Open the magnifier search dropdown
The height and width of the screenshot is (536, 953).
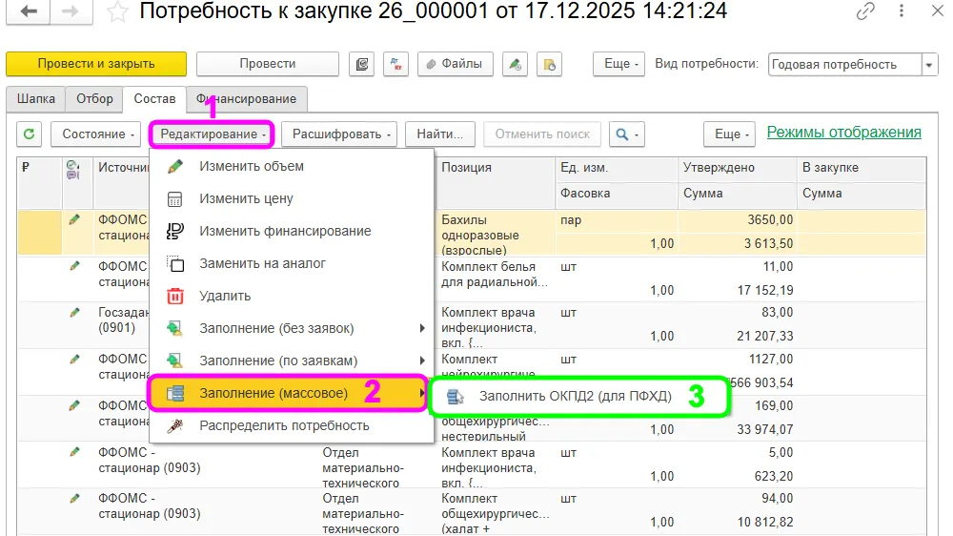[627, 134]
